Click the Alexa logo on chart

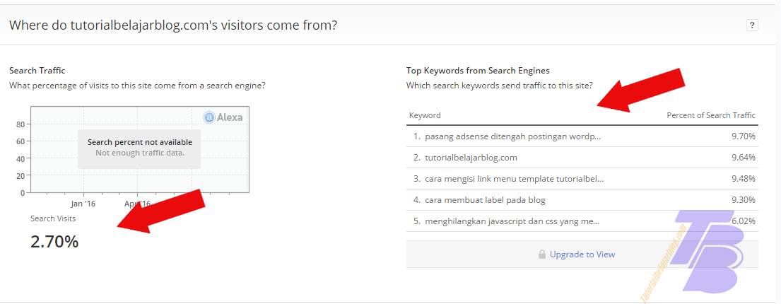pos(223,117)
